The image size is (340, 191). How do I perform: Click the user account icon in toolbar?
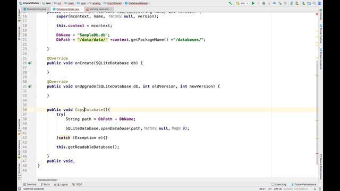pyautogui.click(x=320, y=3)
